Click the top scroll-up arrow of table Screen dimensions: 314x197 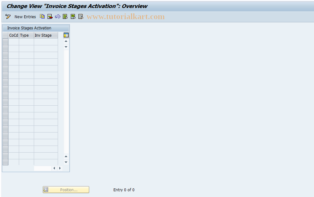(x=66, y=41)
